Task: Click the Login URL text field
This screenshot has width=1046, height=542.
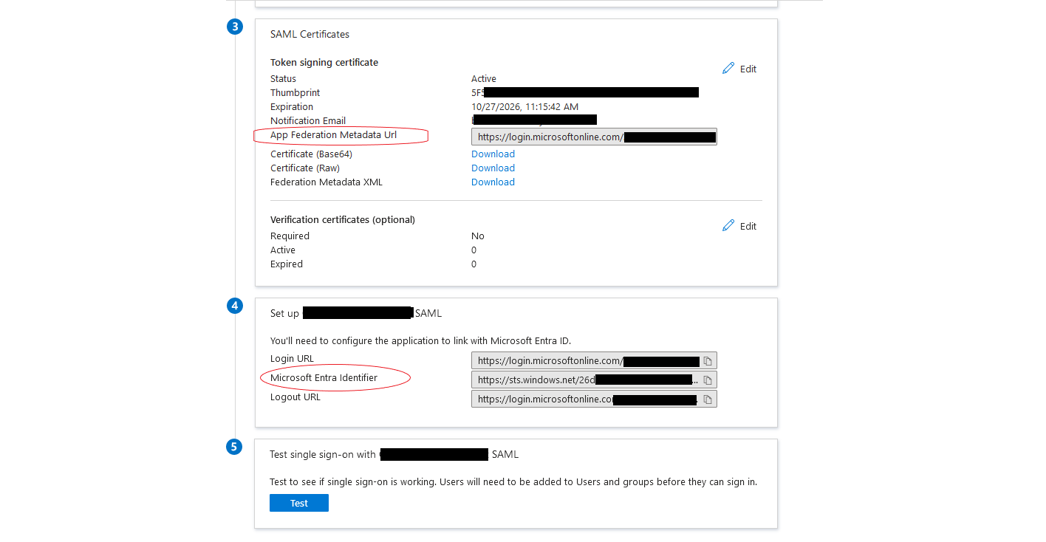Action: [594, 361]
